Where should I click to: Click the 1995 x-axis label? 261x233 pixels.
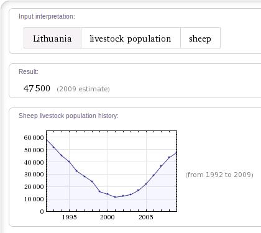[70, 217]
